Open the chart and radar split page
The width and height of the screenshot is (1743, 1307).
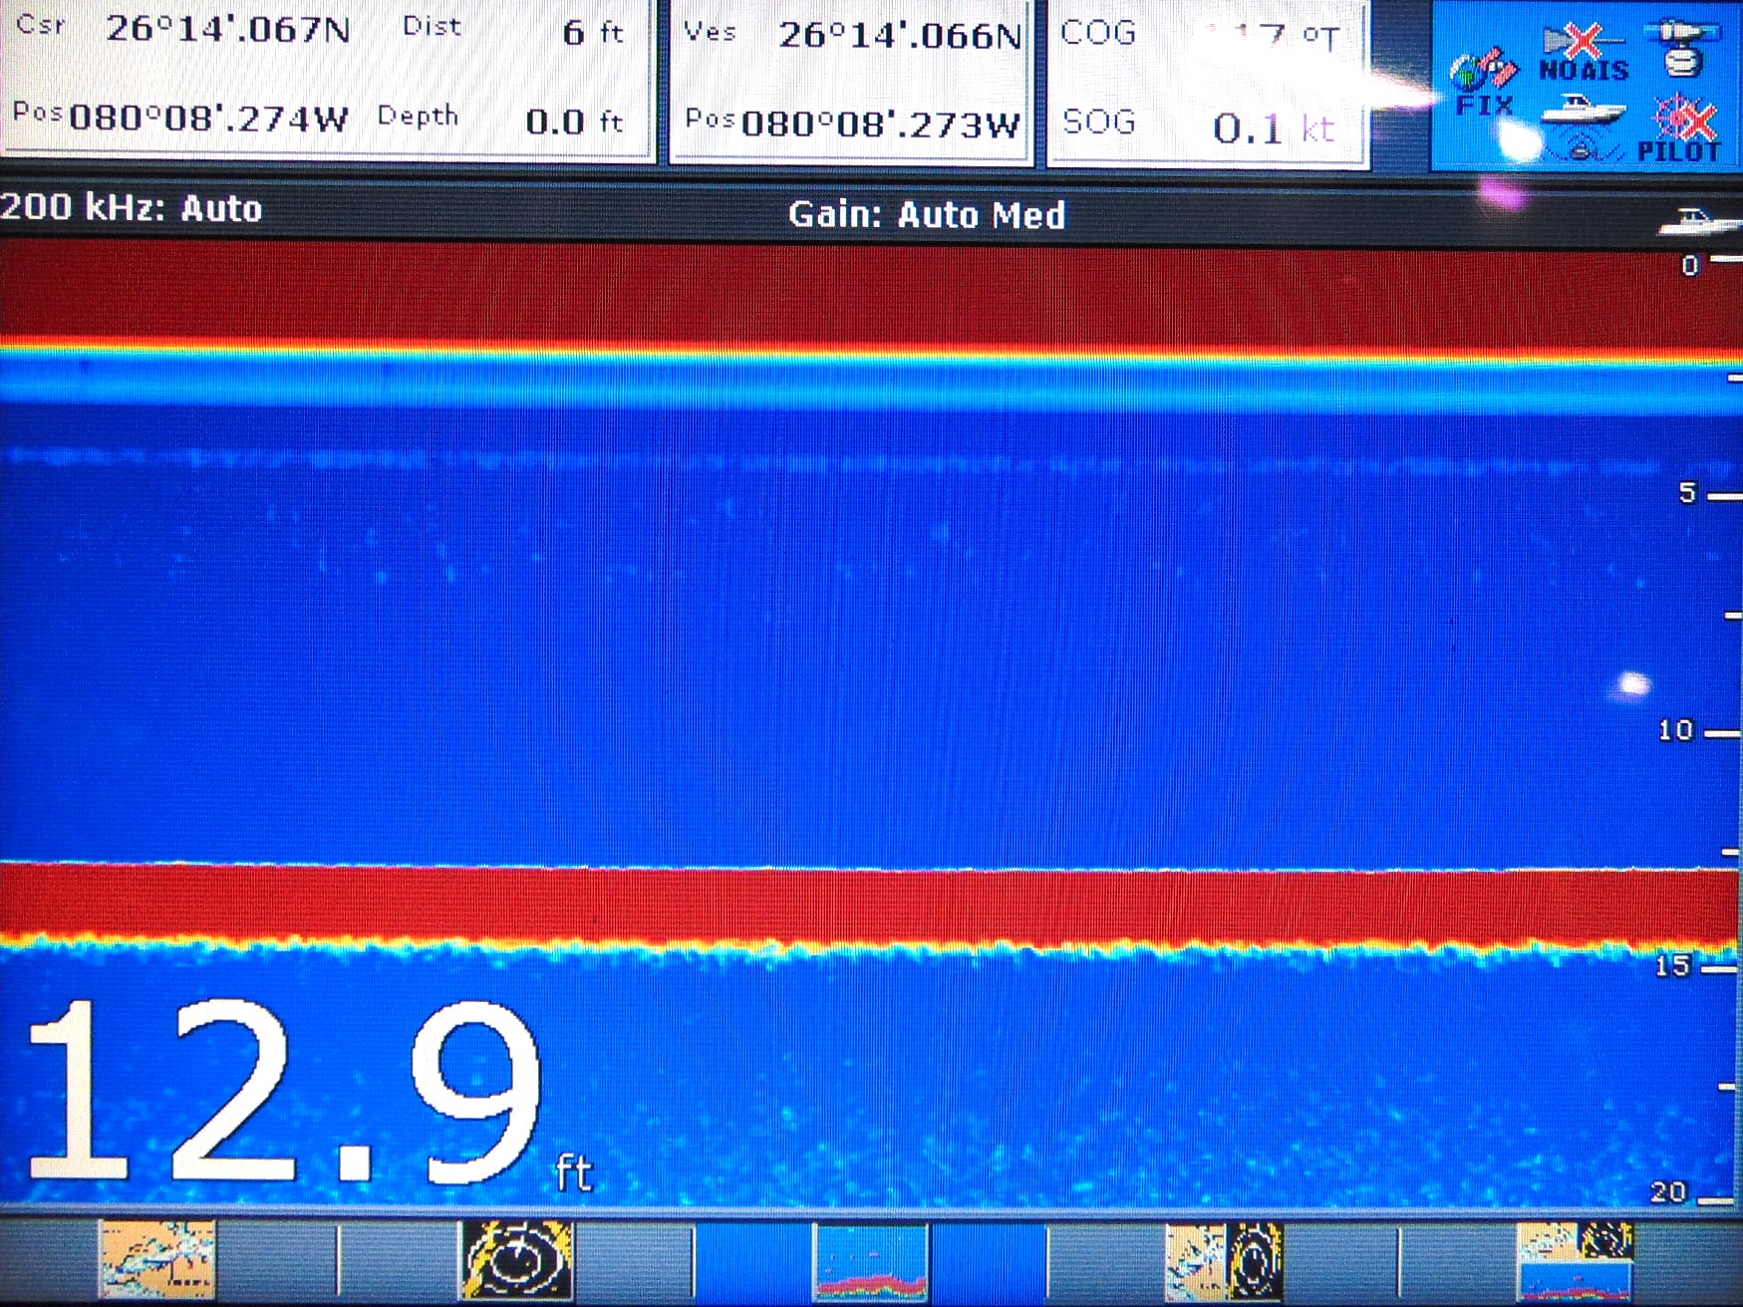pyautogui.click(x=1224, y=1261)
